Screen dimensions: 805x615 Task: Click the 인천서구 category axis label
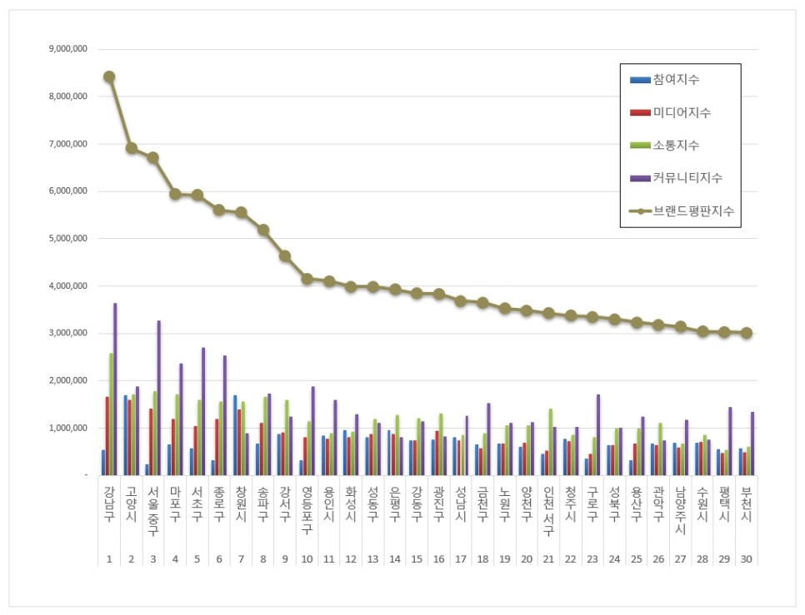point(548,511)
